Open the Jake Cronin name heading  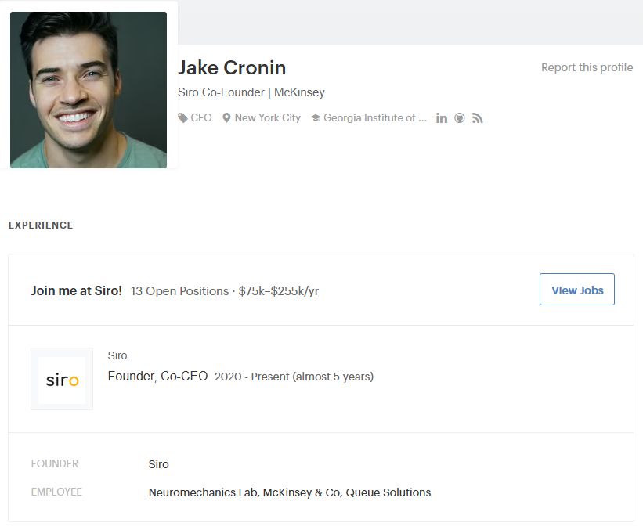click(232, 67)
